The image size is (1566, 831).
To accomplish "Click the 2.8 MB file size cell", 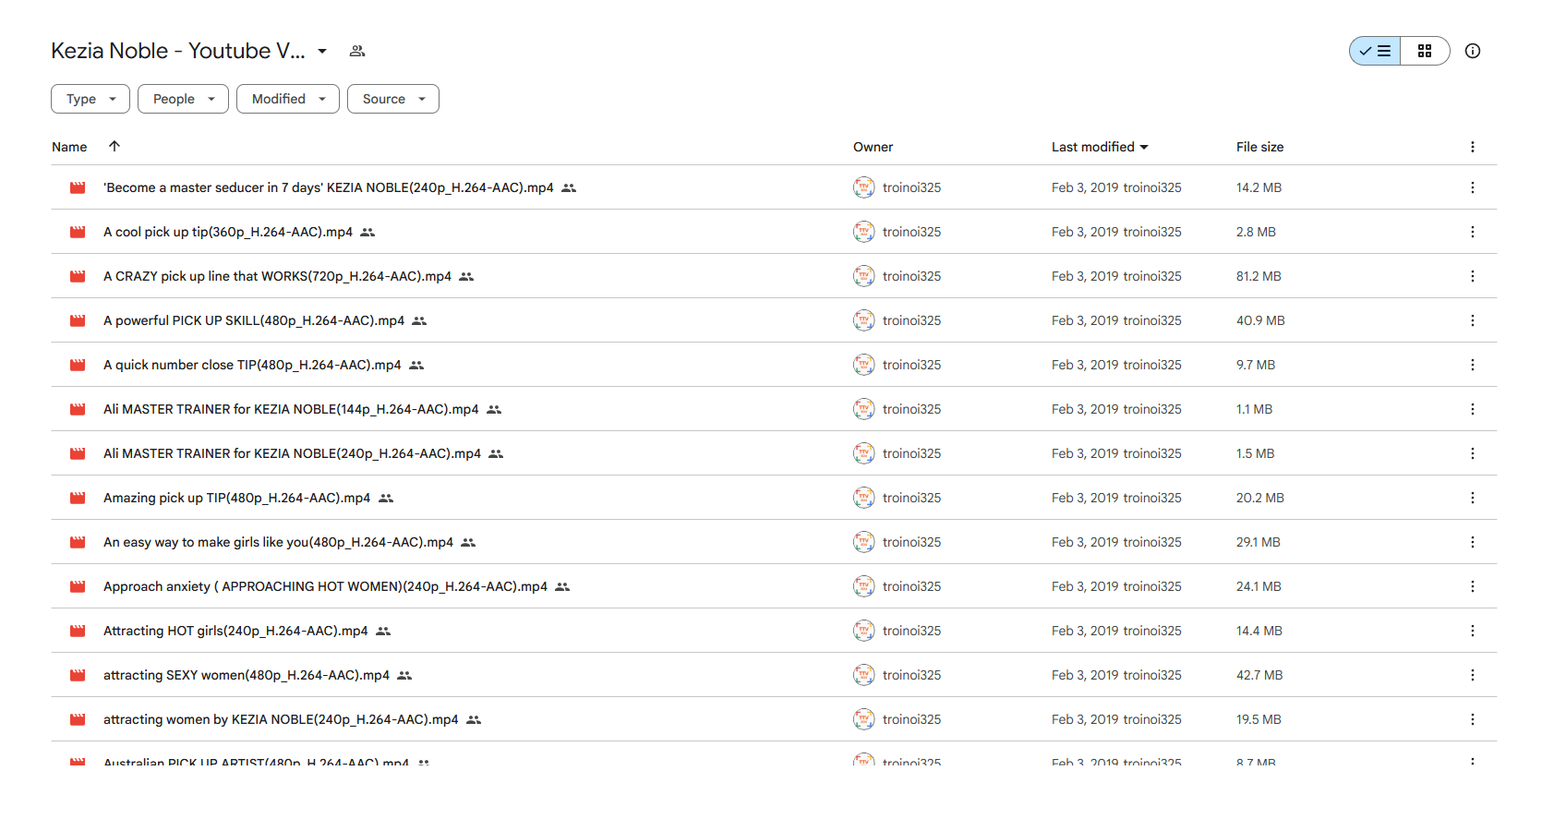I will click(1256, 232).
